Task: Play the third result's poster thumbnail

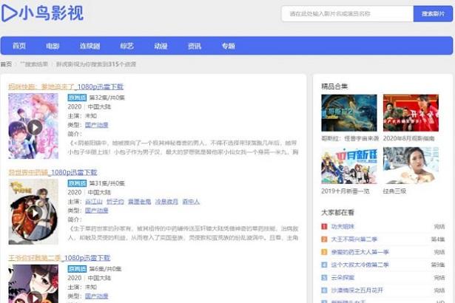Action: (33, 284)
